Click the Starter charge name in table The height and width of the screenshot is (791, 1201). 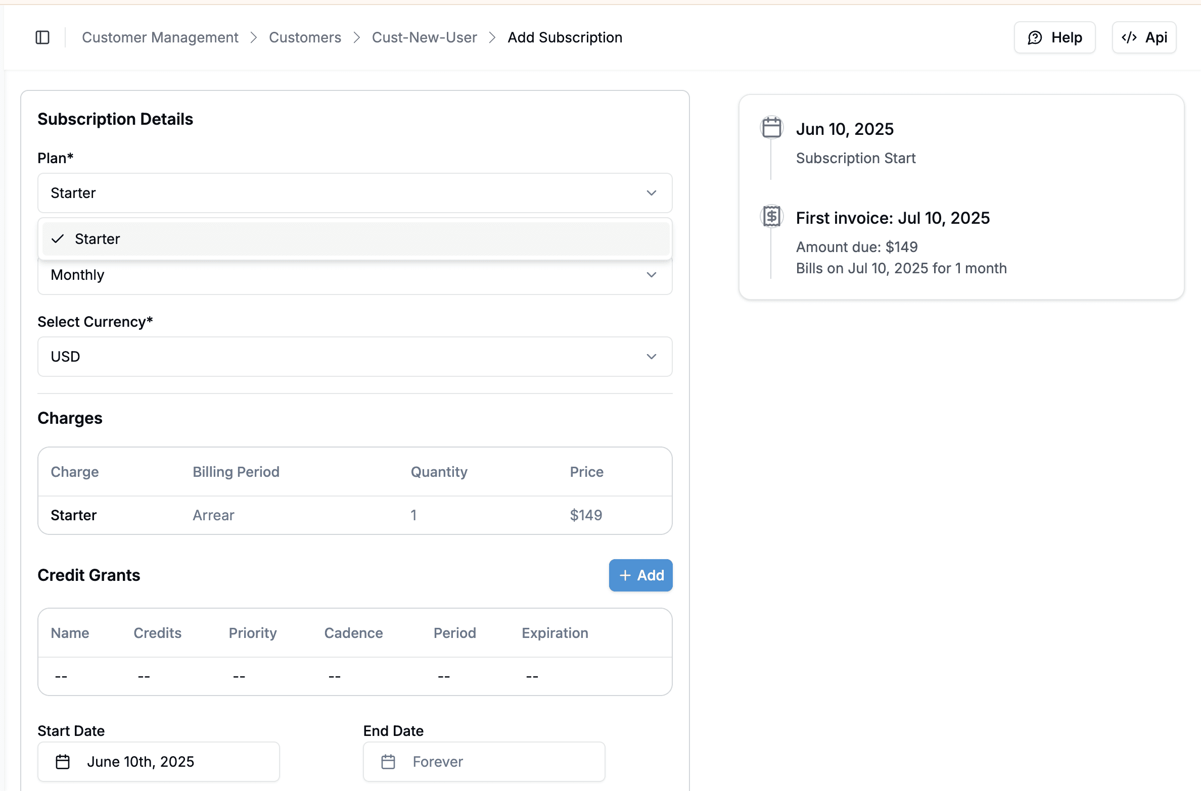coord(74,515)
